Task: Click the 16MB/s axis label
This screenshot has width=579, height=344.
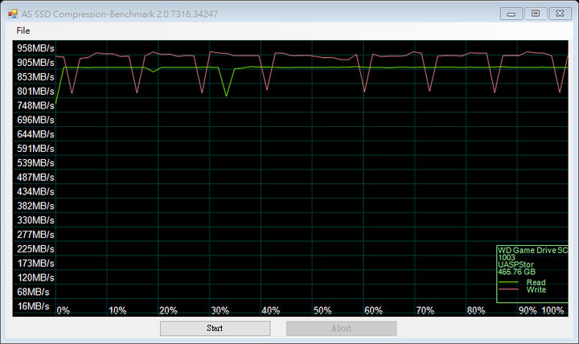Action: tap(33, 306)
